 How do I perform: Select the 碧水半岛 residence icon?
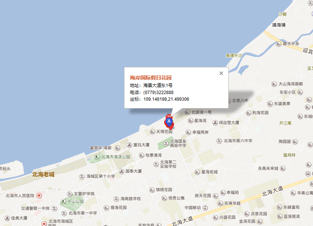[x=278, y=44]
